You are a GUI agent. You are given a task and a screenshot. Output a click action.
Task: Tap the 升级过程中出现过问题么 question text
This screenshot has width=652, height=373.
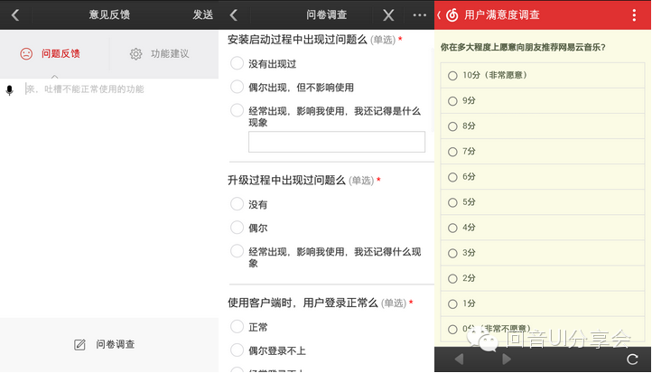[286, 181]
